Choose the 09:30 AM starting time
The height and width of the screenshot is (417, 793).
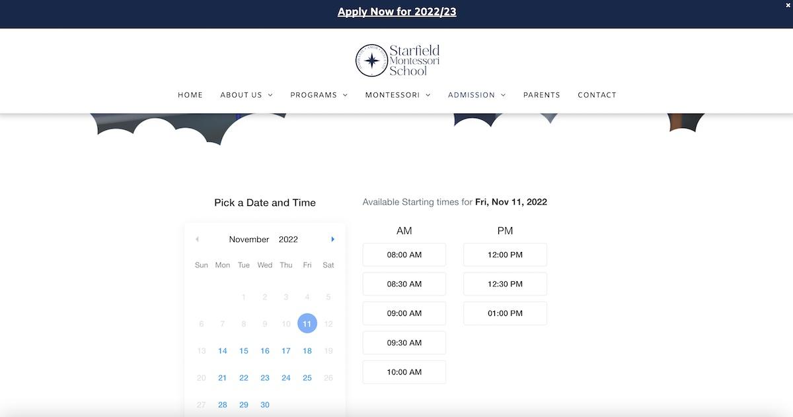404,342
